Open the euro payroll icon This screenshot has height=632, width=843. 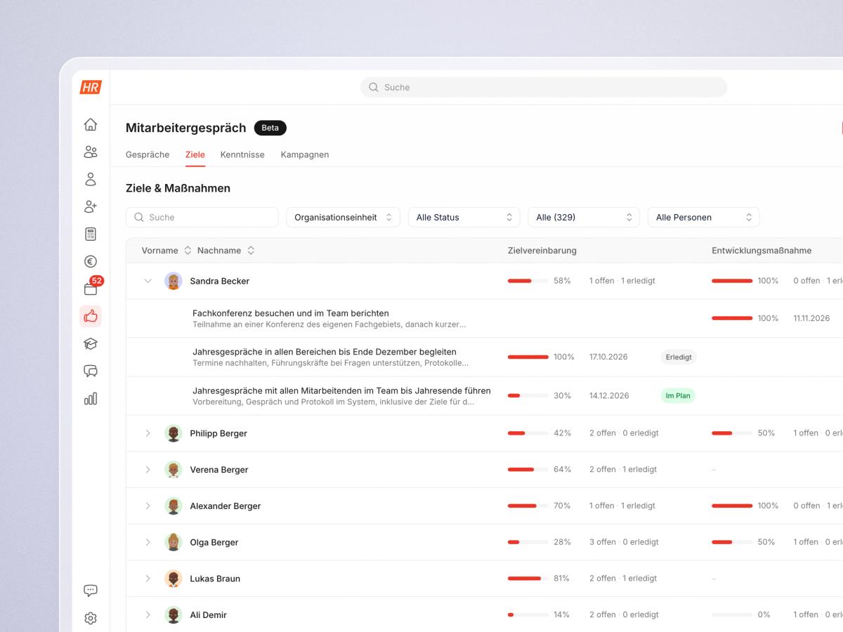click(91, 261)
